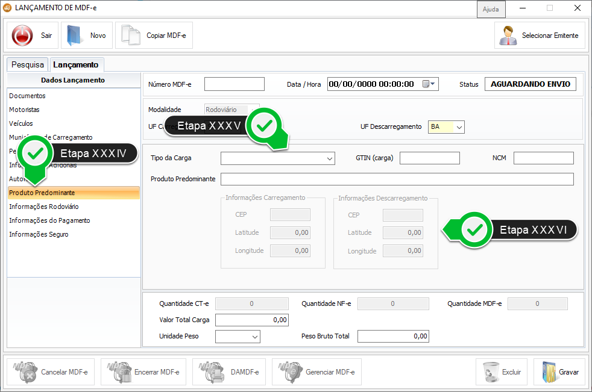Image resolution: width=592 pixels, height=392 pixels.
Task: Click the Encerrar MDF-e button label
Action: click(x=157, y=372)
